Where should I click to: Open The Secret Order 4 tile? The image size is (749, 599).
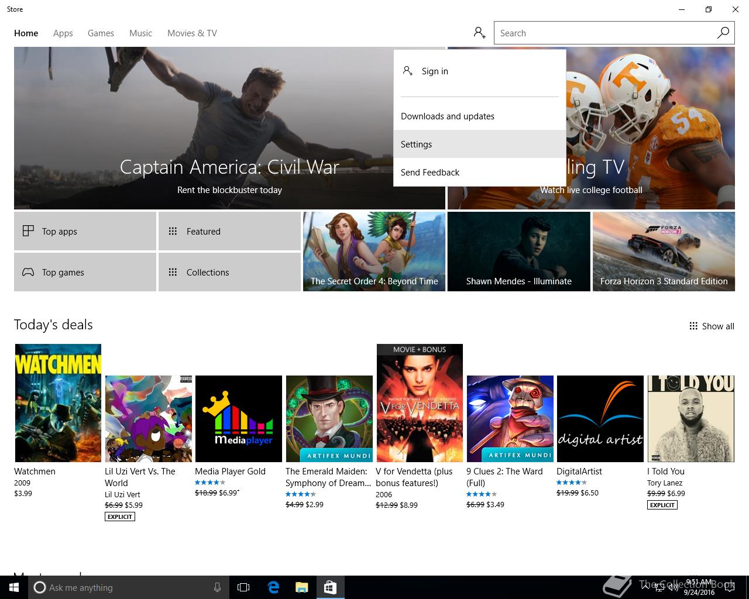coord(374,252)
